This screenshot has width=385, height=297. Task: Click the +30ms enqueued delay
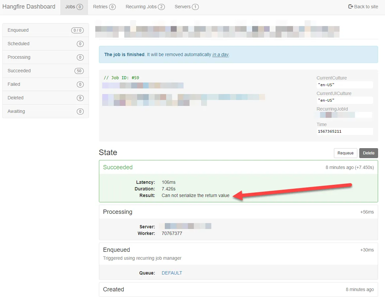tap(367, 250)
